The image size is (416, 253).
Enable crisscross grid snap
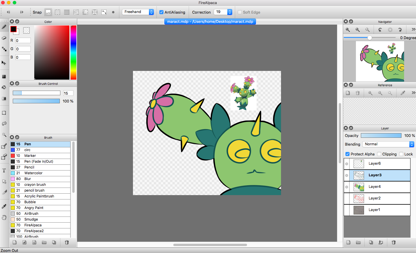(67, 12)
